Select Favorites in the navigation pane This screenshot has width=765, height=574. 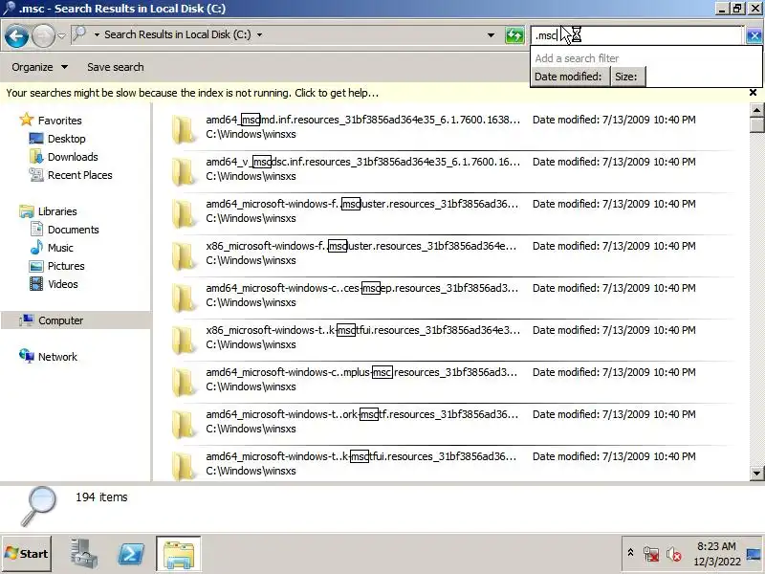[59, 121]
